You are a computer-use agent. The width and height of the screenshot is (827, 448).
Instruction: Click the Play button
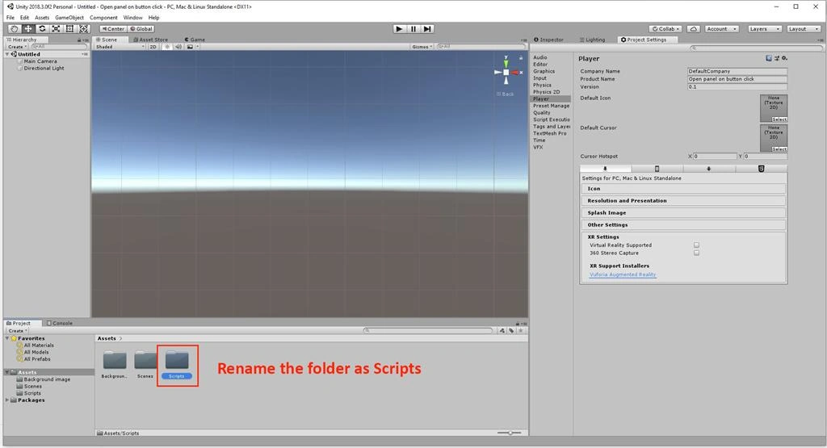click(399, 29)
